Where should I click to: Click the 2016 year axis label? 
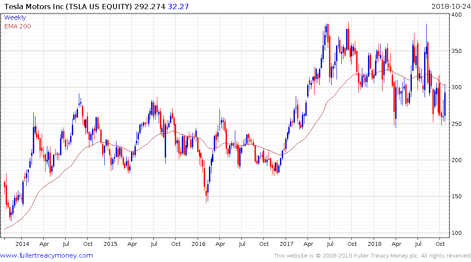point(198,244)
